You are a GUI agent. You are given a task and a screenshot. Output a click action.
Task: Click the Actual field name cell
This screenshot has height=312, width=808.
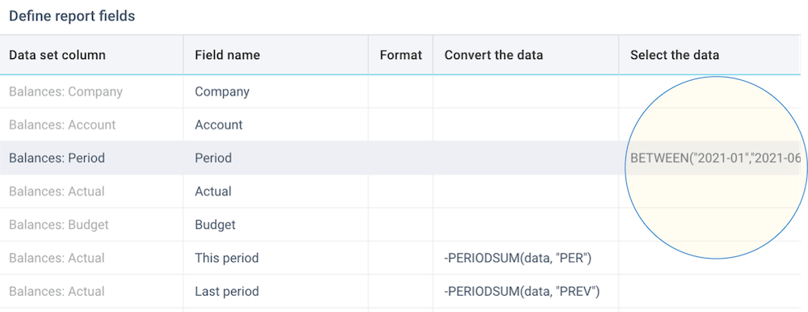276,192
